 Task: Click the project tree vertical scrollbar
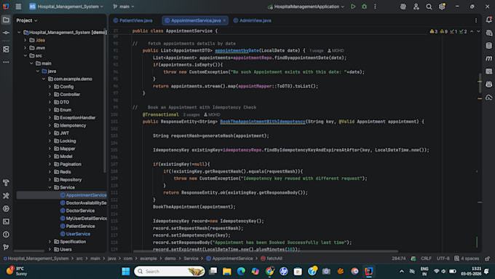[105, 101]
